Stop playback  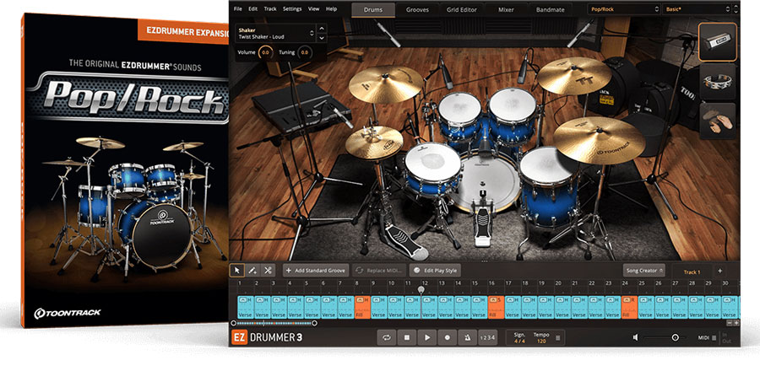[407, 337]
